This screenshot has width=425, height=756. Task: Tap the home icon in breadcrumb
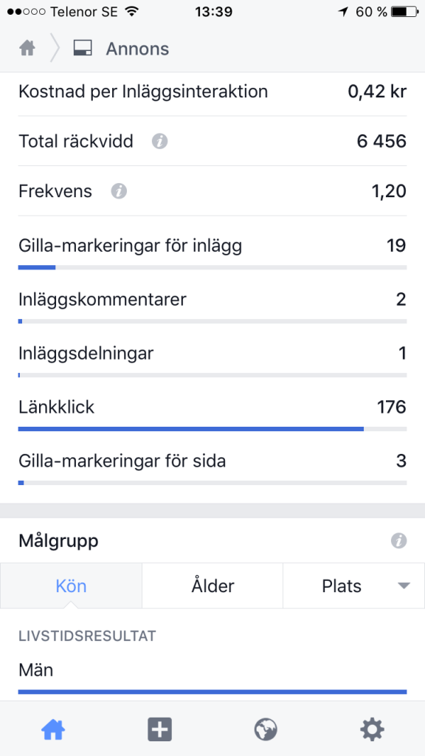pyautogui.click(x=27, y=49)
